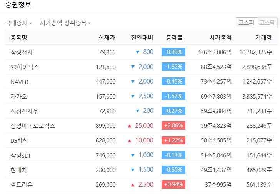Click the 1,500 change value for 현대차
Viewport: 280px width, 194px height.
pos(146,169)
